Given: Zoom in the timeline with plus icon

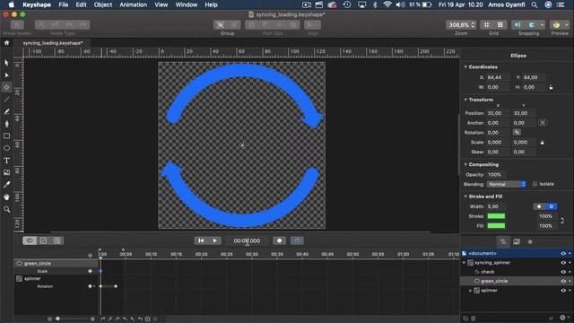Looking at the screenshot, I should (x=92, y=319).
